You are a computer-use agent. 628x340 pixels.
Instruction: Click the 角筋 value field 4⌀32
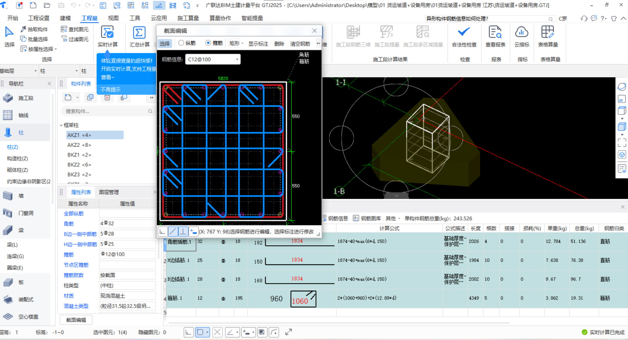127,223
